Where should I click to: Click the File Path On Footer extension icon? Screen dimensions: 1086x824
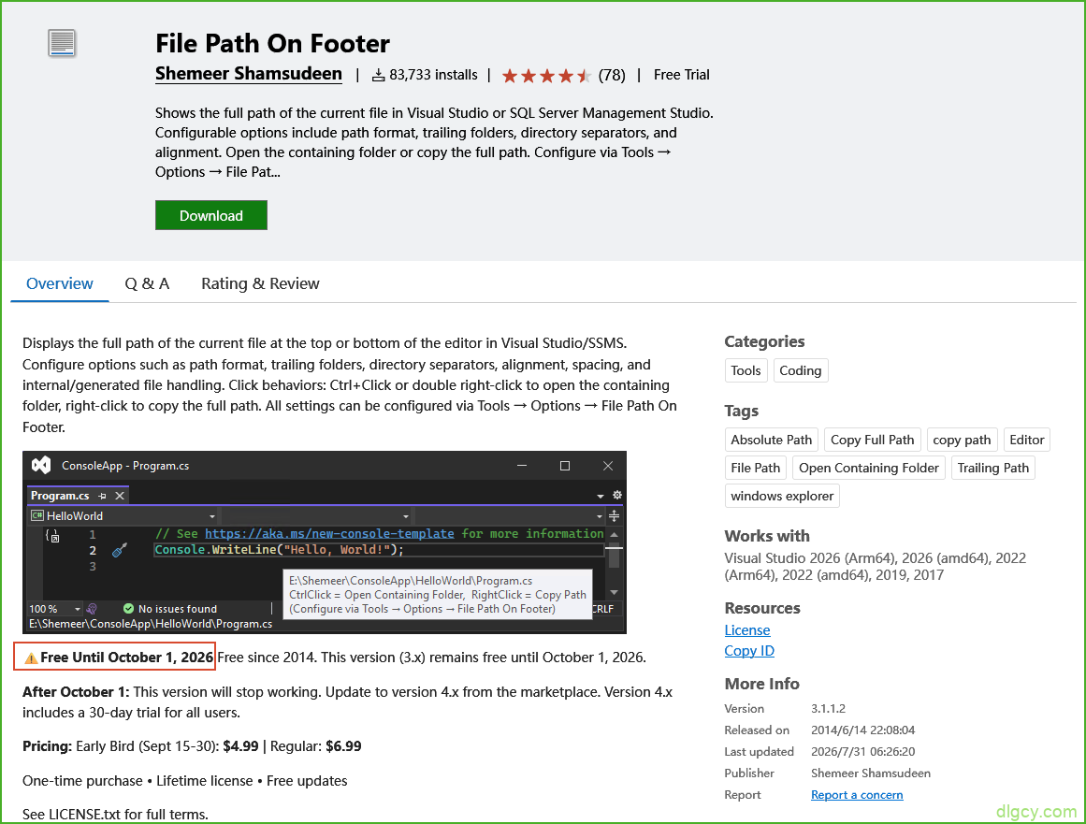point(62,43)
